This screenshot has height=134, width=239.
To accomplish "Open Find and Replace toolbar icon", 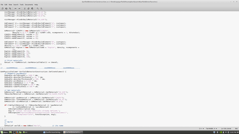I will pyautogui.click(x=41, y=9).
